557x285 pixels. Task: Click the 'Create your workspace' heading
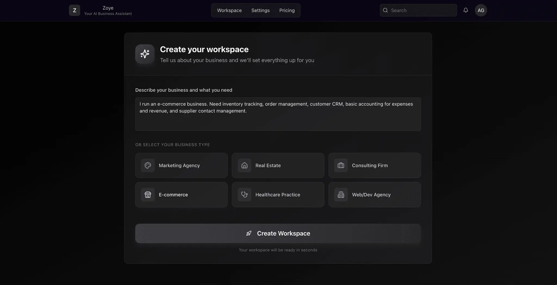click(x=204, y=49)
